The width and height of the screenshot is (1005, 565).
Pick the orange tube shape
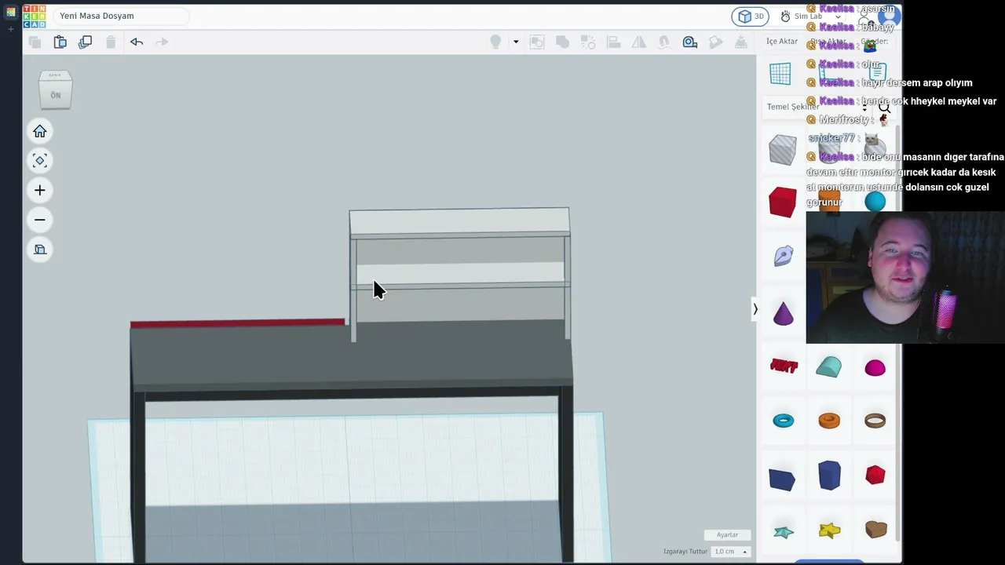click(829, 421)
